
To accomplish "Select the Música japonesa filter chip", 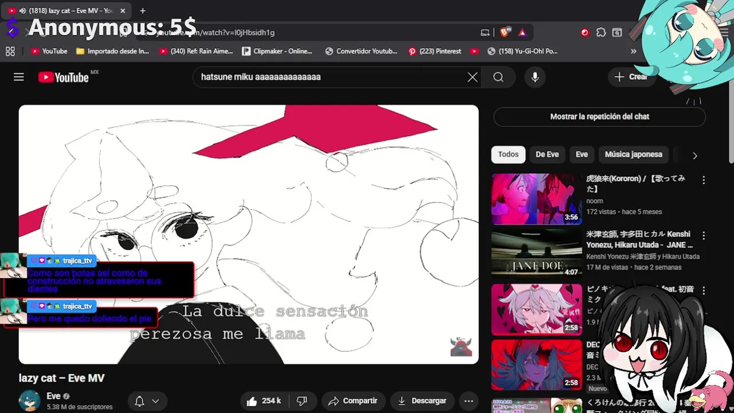I will click(x=633, y=154).
